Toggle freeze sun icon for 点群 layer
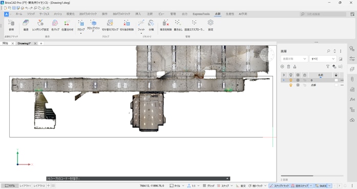Image resolution: width=357 pixels, height=189 pixels. (x=298, y=85)
